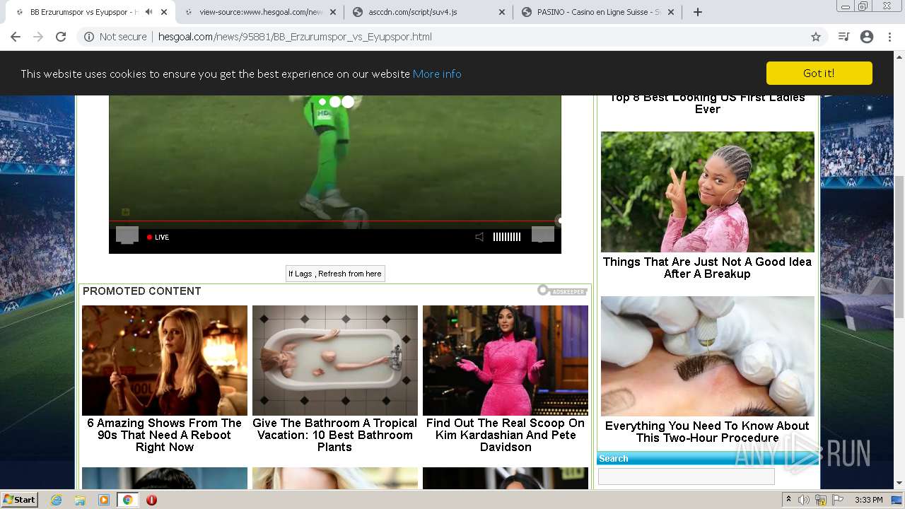
Task: Click the page vertical scrollbar thumb
Action: tap(899, 247)
